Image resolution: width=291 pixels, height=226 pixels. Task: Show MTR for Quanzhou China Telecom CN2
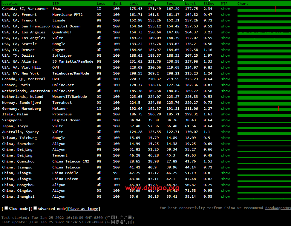[x=225, y=161]
